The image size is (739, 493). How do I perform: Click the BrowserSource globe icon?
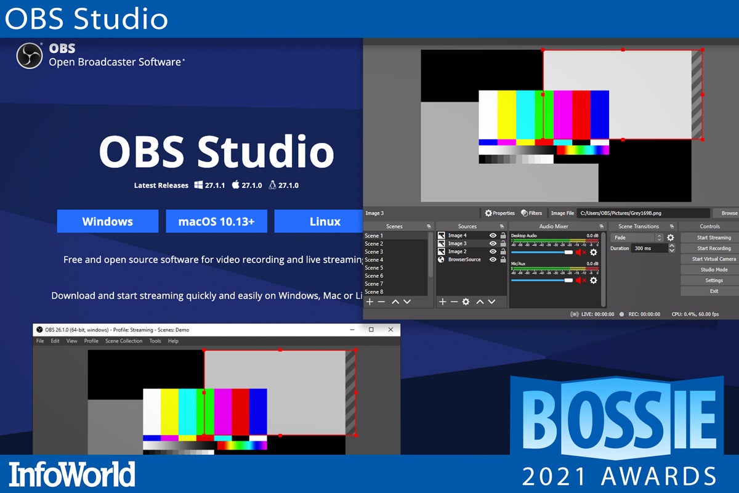(x=442, y=259)
